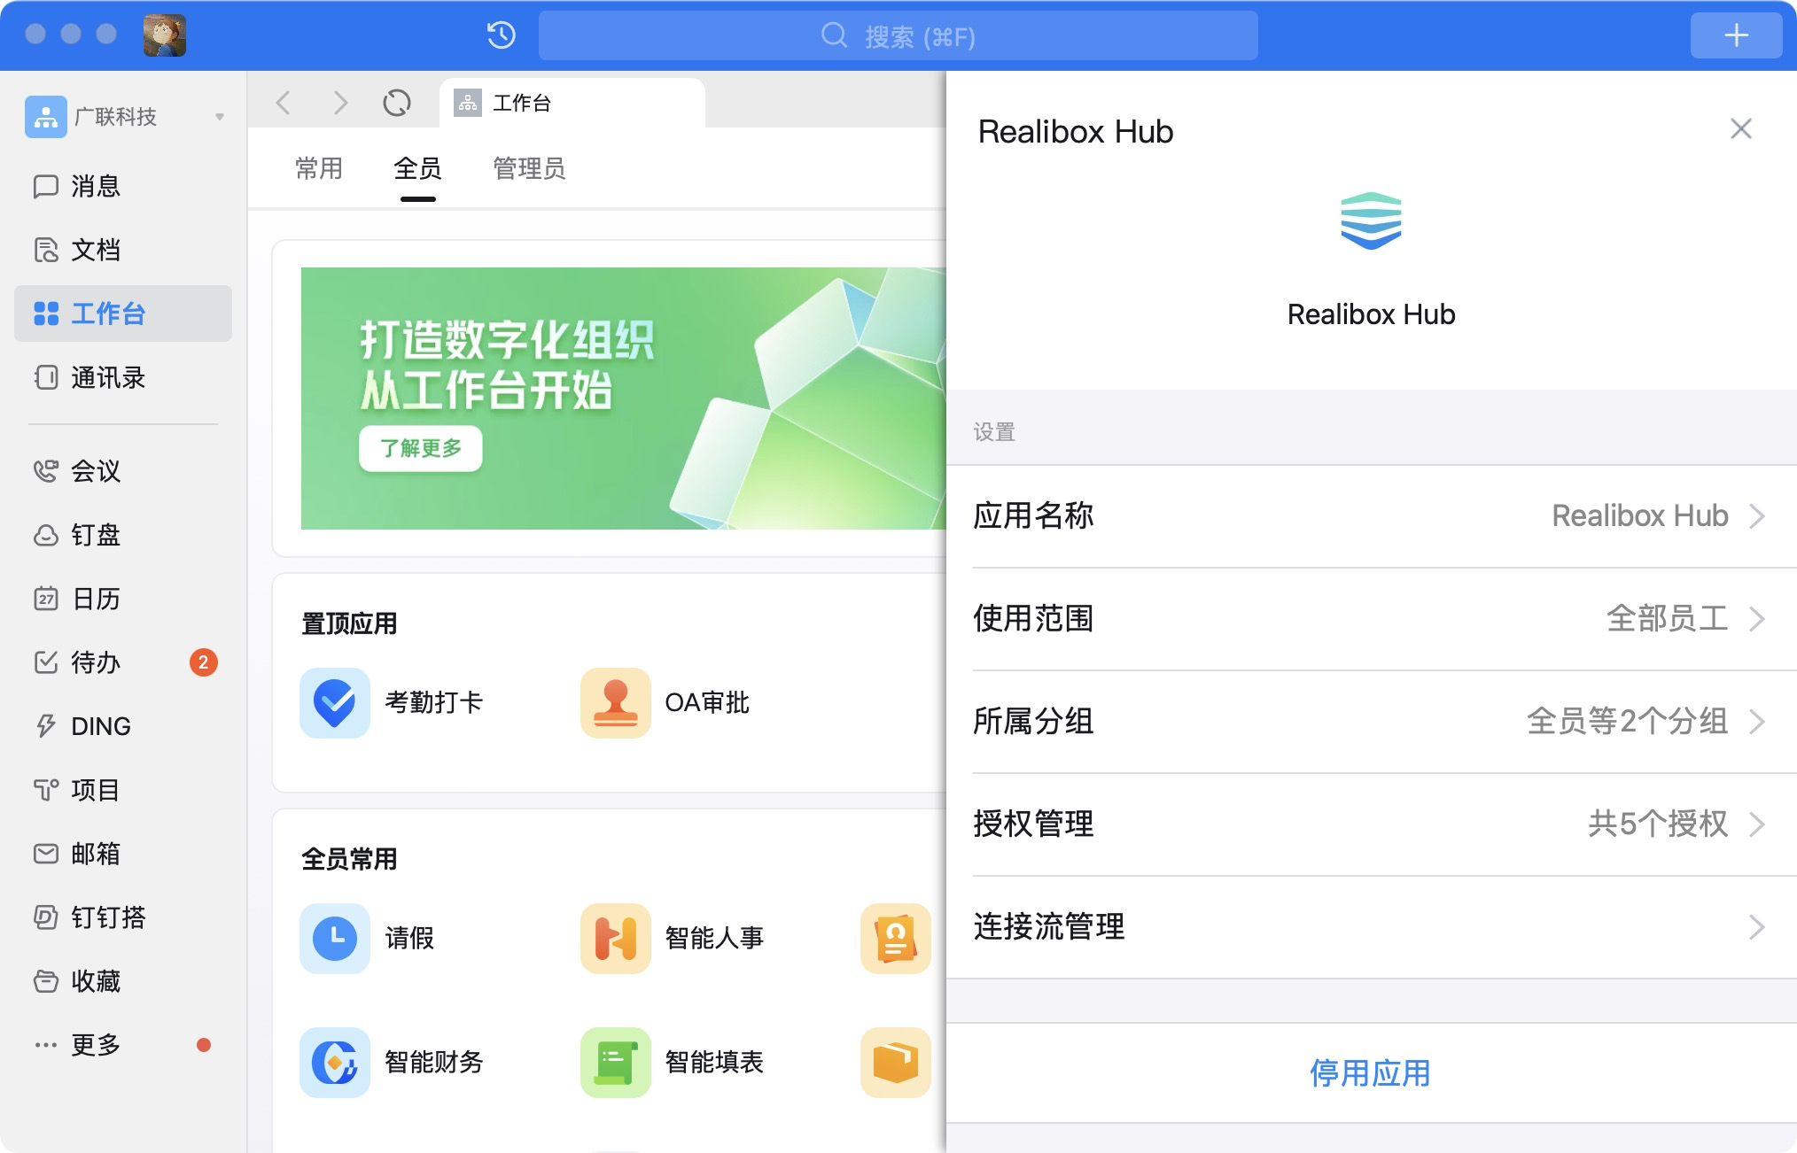Click the 打造数字化组织 green banner
Image resolution: width=1797 pixels, height=1153 pixels.
pyautogui.click(x=624, y=399)
